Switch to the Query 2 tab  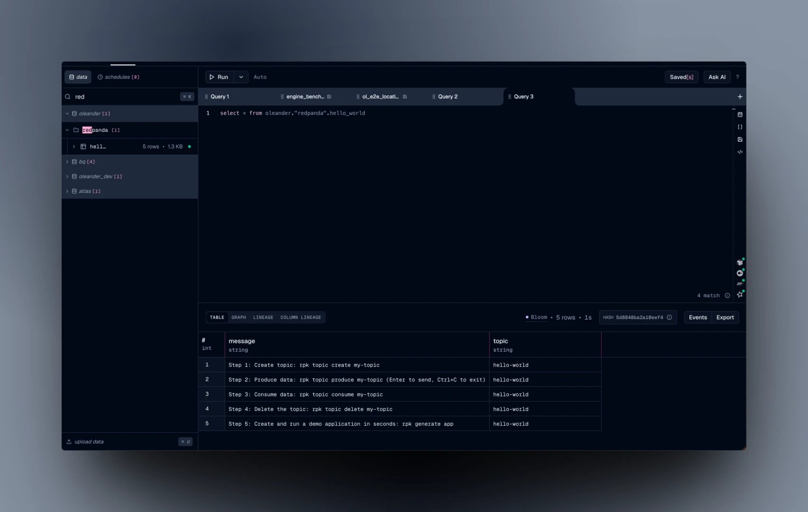pos(448,97)
